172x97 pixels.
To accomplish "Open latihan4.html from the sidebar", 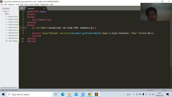I will [13, 33].
